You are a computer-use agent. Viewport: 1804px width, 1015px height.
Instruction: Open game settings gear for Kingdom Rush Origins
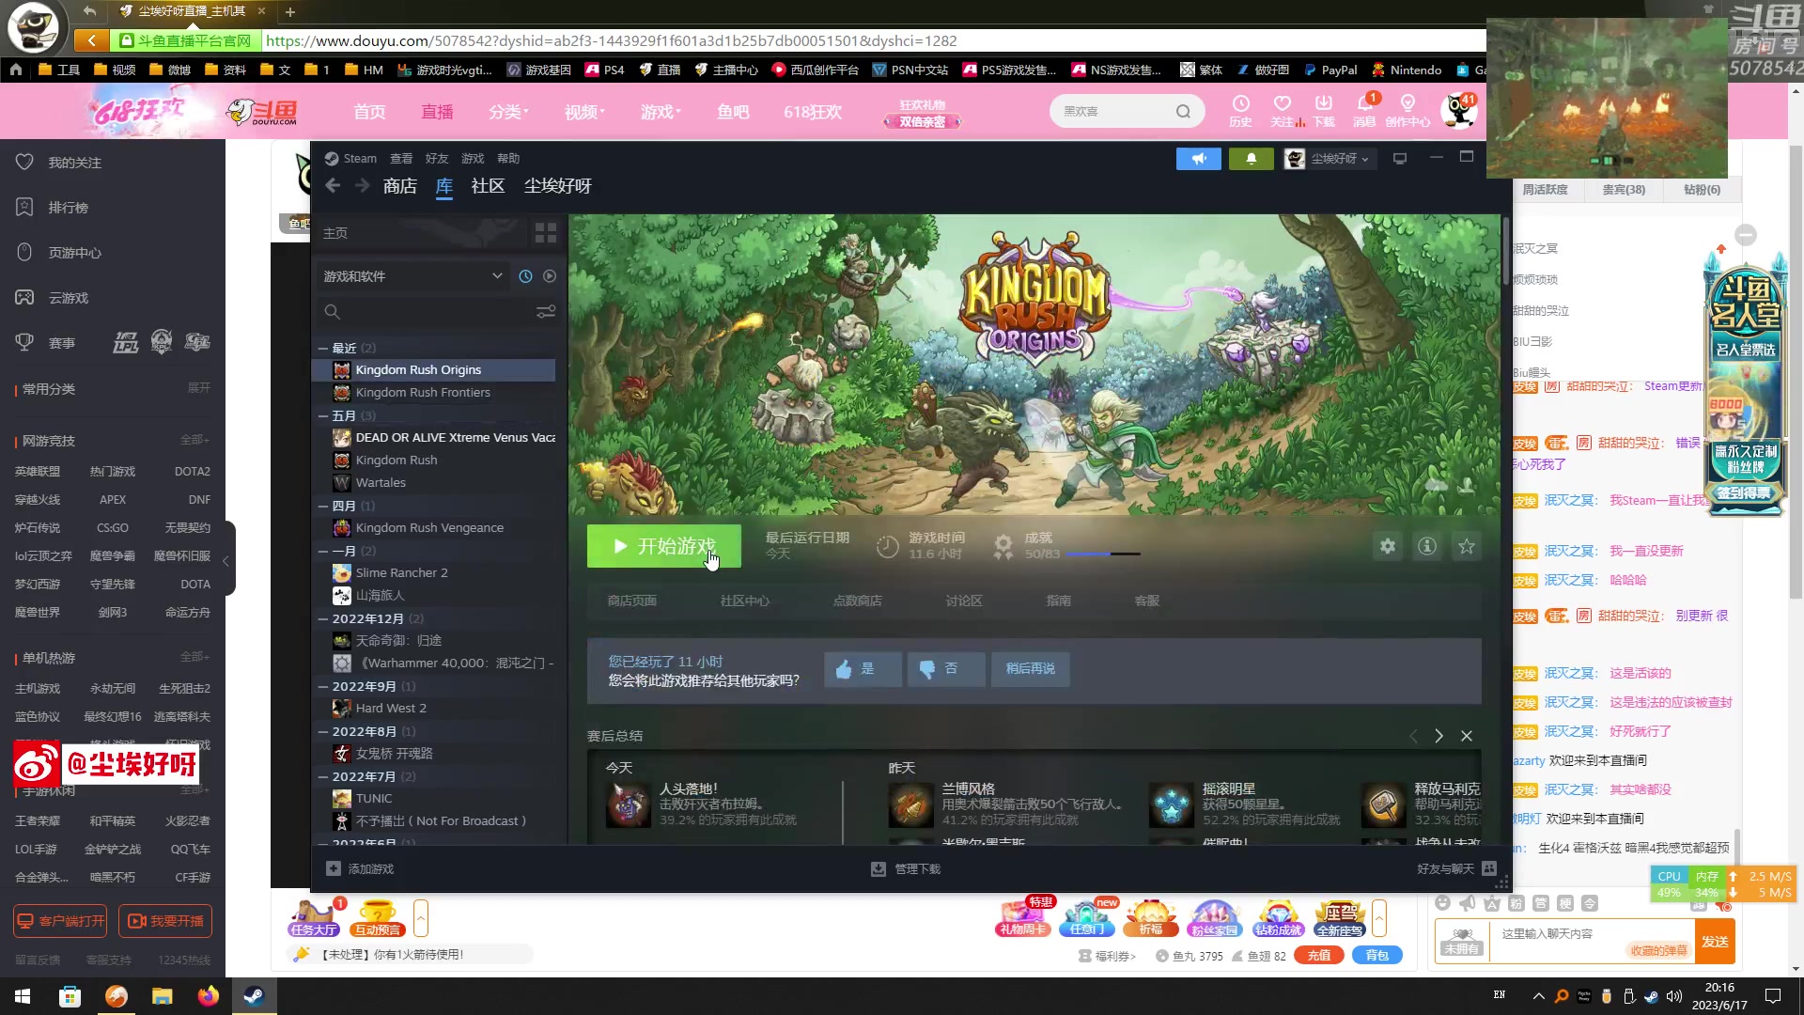(x=1388, y=546)
